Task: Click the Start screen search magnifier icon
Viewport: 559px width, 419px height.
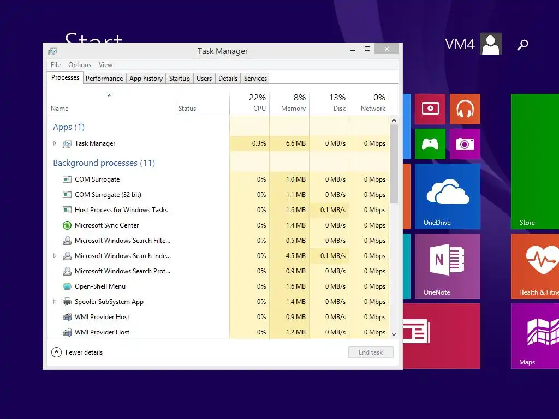Action: pos(522,45)
